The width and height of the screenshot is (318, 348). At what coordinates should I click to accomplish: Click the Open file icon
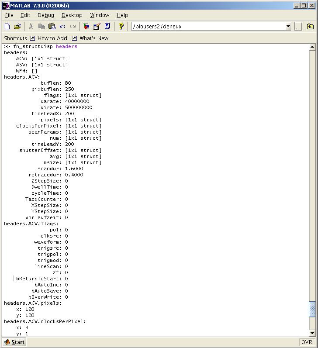(17, 26)
